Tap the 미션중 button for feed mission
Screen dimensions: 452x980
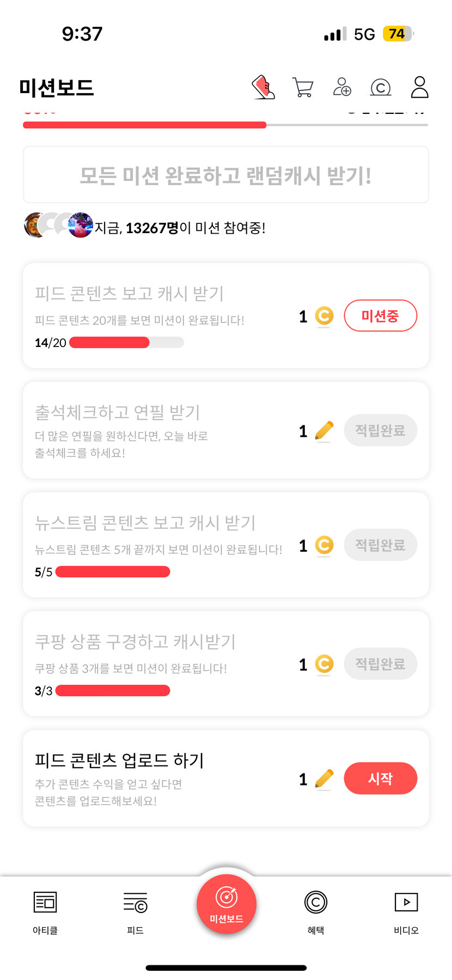tap(380, 315)
